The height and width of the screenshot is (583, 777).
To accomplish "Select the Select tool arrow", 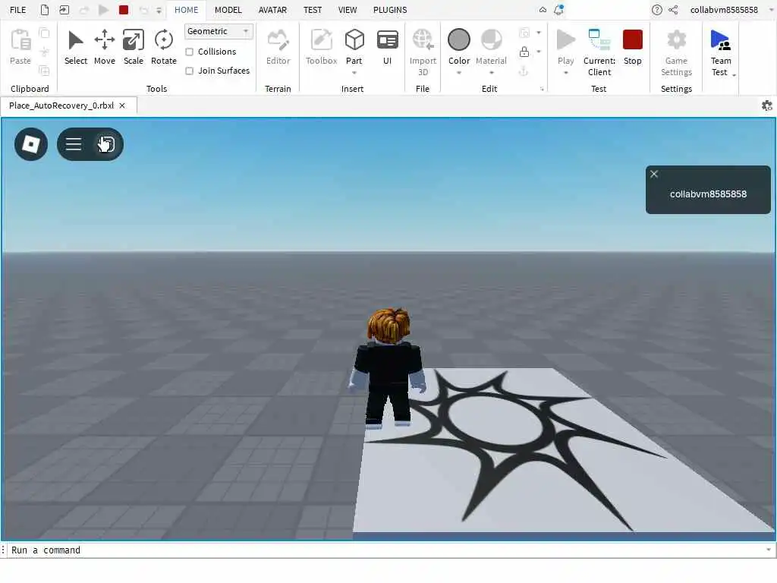I will pyautogui.click(x=76, y=40).
